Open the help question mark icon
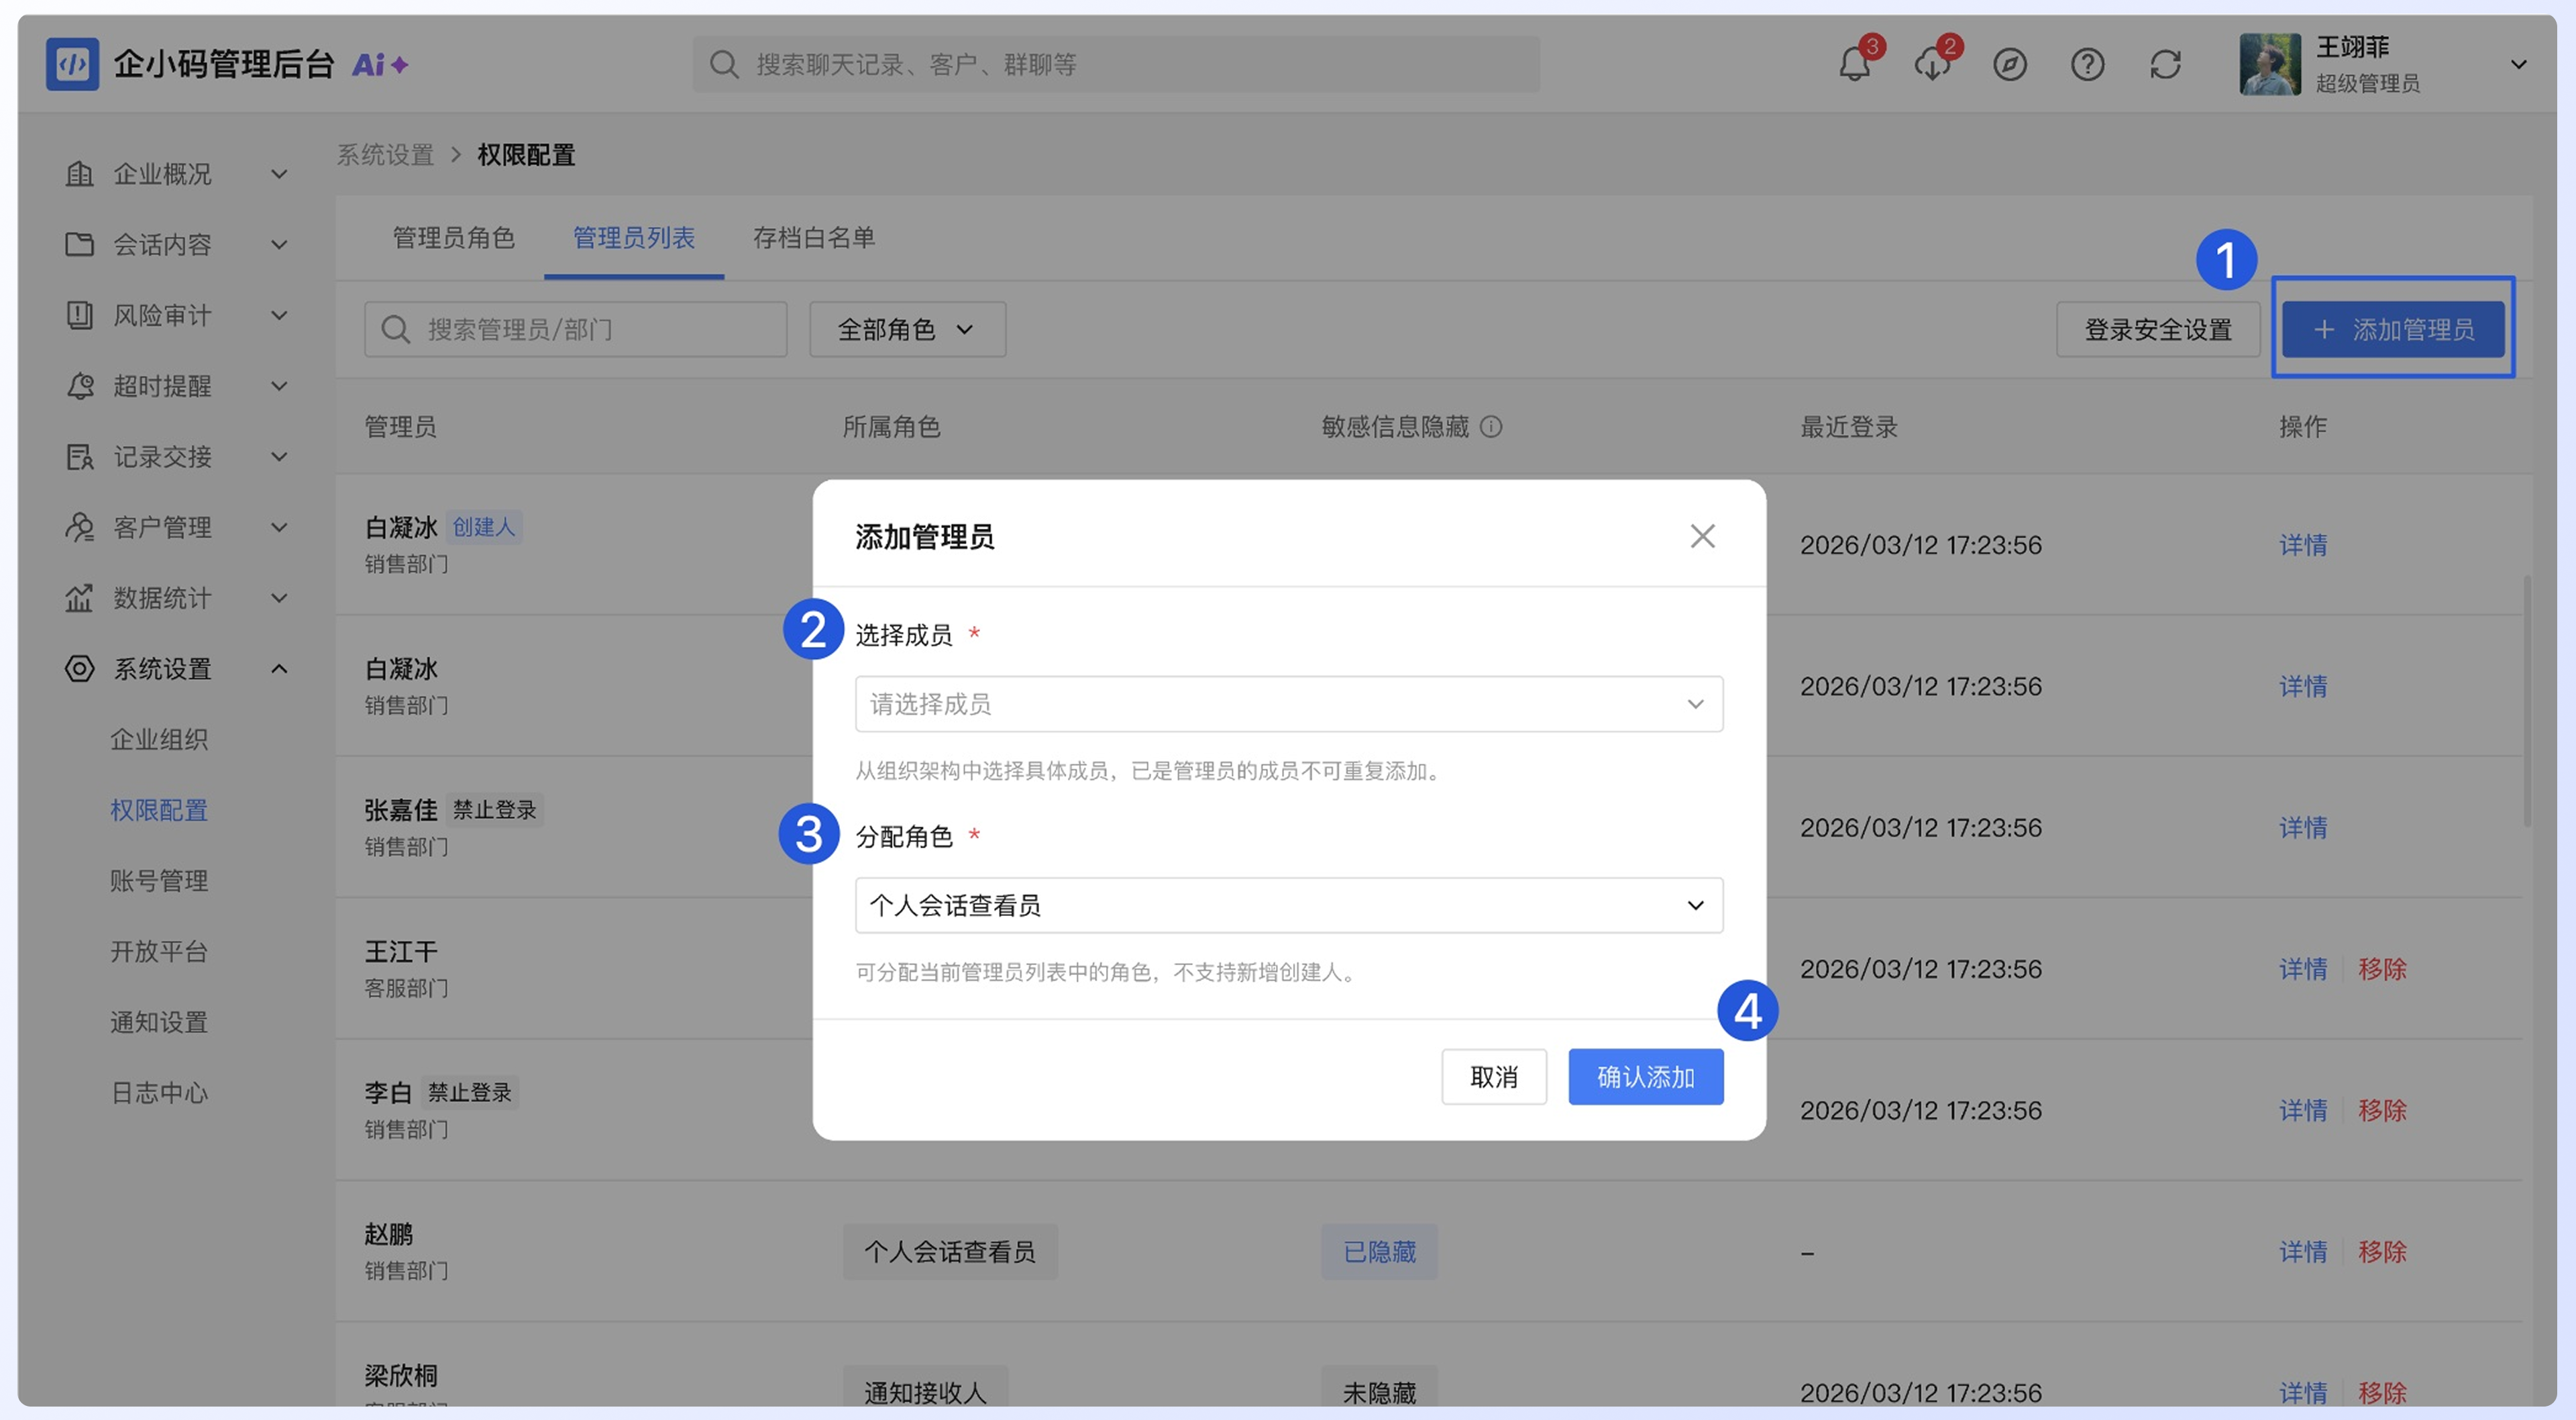The width and height of the screenshot is (2576, 1420). click(2087, 65)
